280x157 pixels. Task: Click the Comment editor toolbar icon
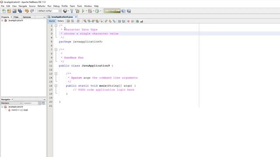(137, 21)
